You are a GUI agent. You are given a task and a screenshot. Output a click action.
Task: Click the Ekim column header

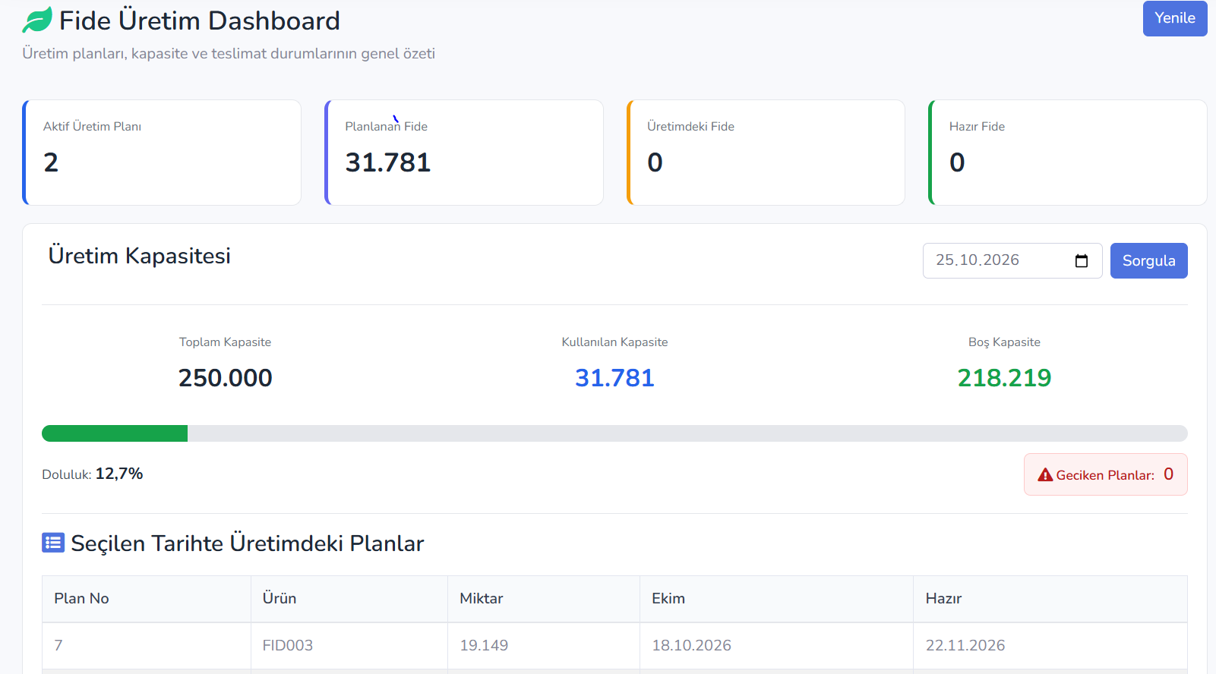tap(777, 599)
